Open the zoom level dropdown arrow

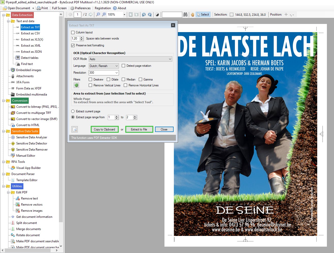click(124, 15)
